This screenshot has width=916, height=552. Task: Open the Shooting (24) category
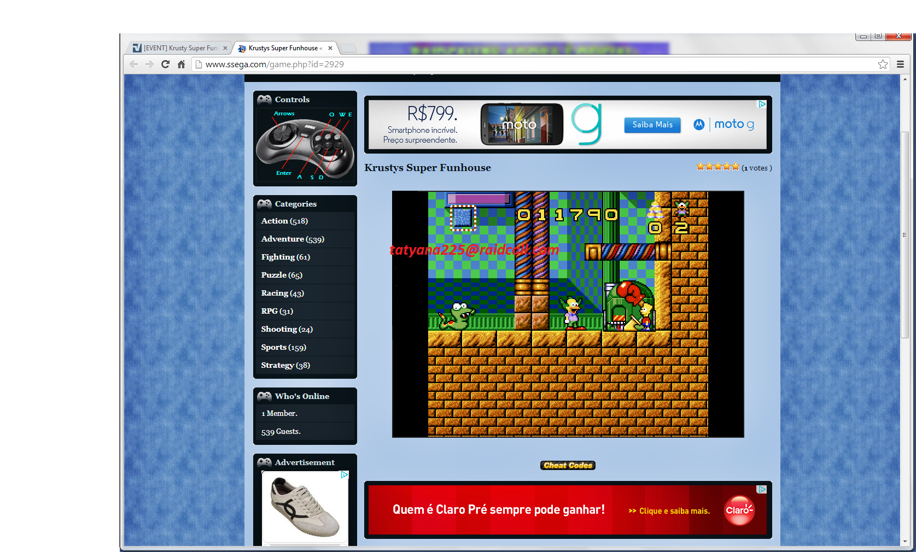[305, 329]
